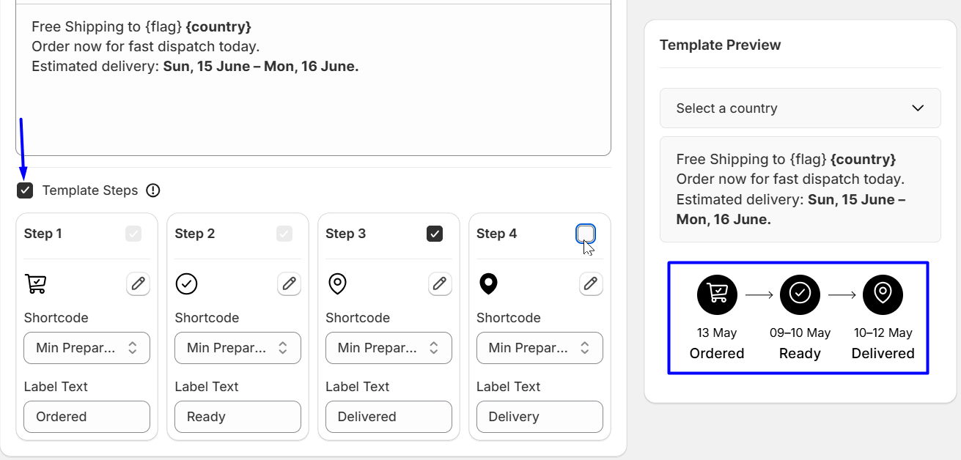The height and width of the screenshot is (460, 961).
Task: Expand the Shortcode dropdown in Step 4
Action: tap(540, 347)
